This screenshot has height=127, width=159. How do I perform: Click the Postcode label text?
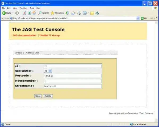23,76
